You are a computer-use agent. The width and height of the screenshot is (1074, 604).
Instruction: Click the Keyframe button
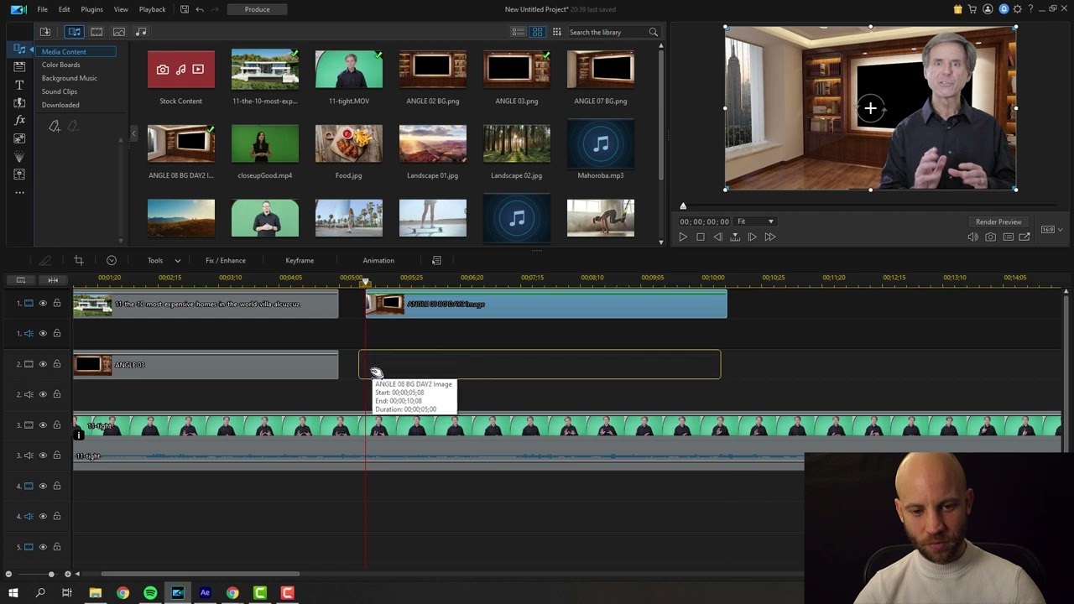pos(300,260)
